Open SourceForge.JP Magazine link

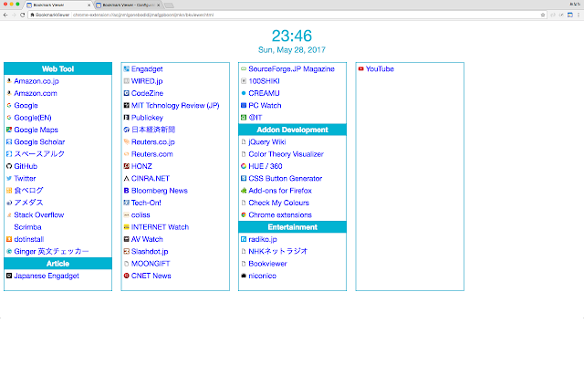(x=291, y=69)
